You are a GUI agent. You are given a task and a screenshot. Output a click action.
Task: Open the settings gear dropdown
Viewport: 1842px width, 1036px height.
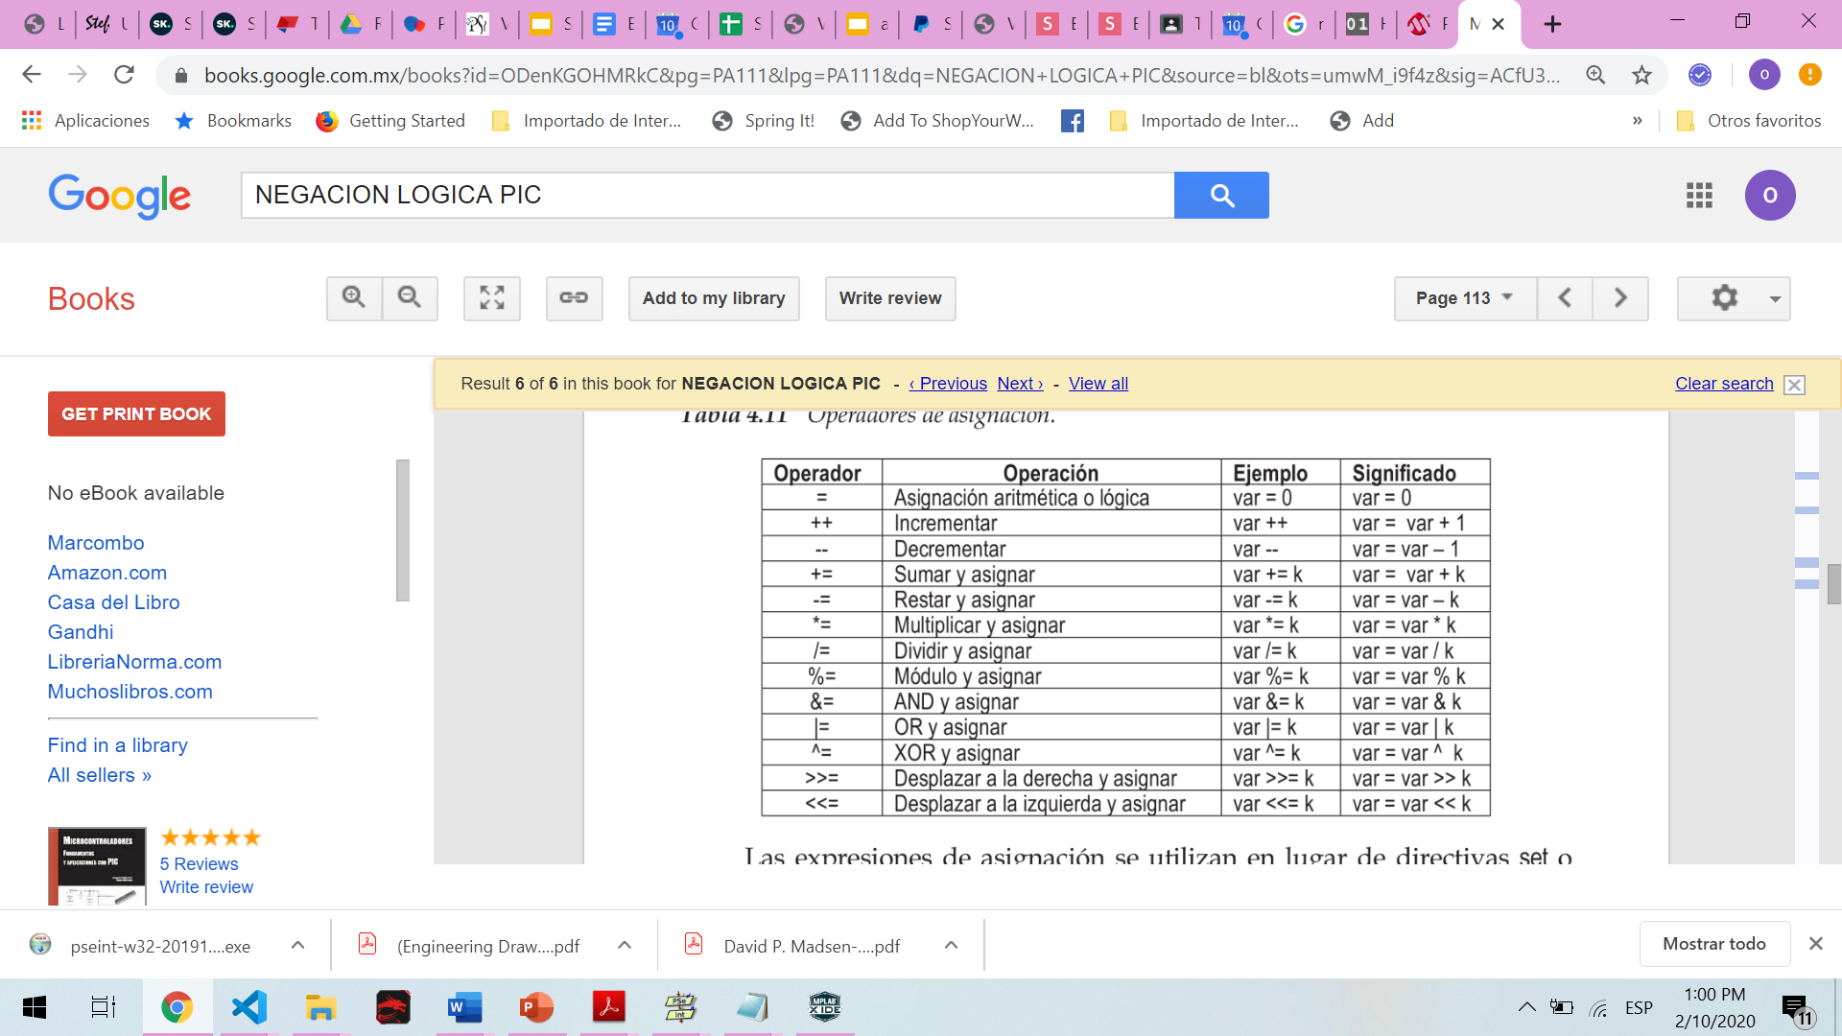coord(1734,298)
